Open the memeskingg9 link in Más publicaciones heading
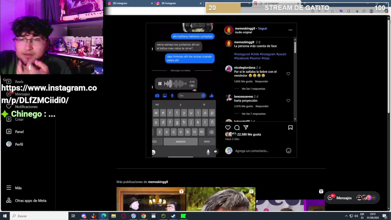The height and width of the screenshot is (220, 391). pos(158,182)
